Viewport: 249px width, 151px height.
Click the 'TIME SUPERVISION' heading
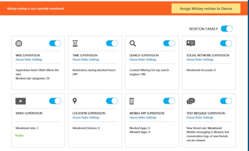[85, 55]
